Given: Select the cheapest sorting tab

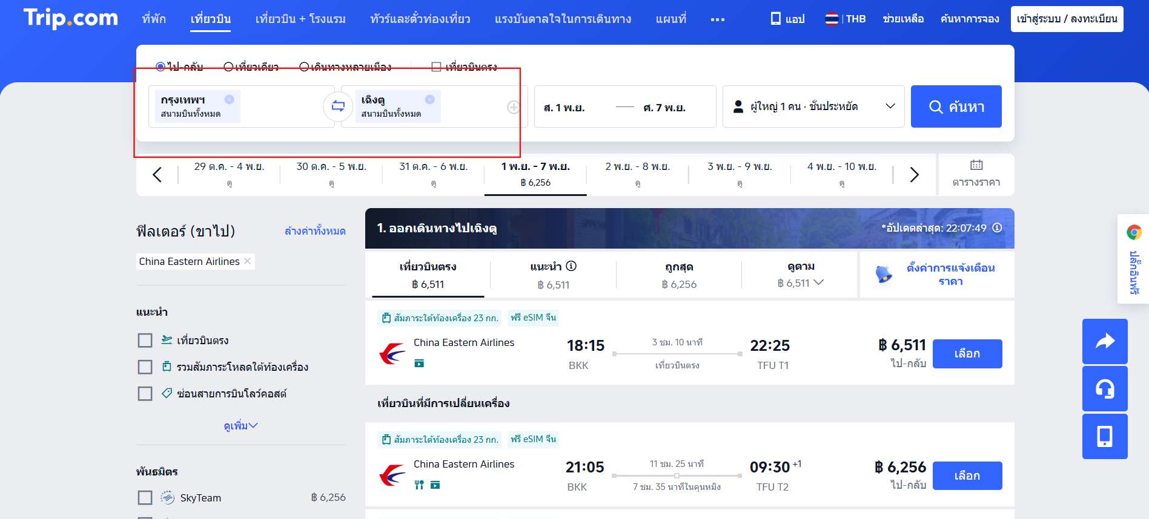Looking at the screenshot, I should point(678,275).
